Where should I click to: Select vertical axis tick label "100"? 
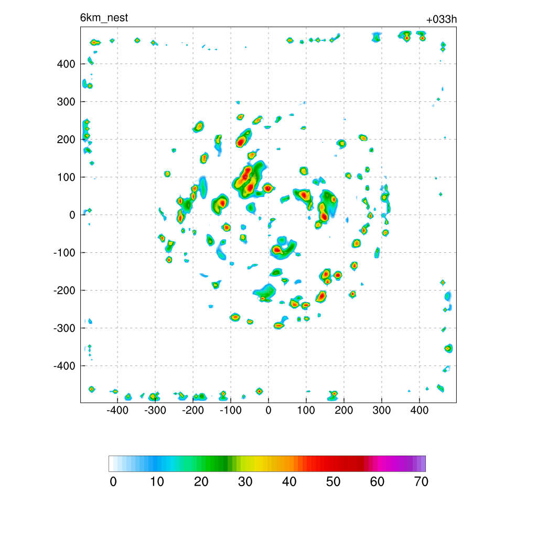[x=66, y=177]
